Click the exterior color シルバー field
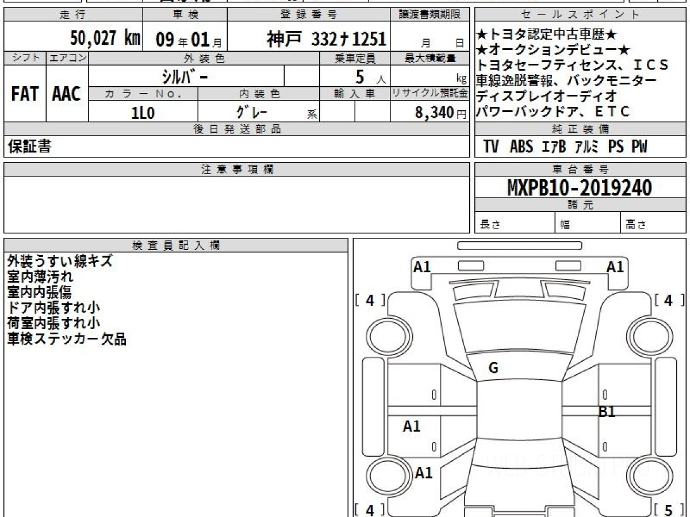This screenshot has width=690, height=517. tap(186, 76)
